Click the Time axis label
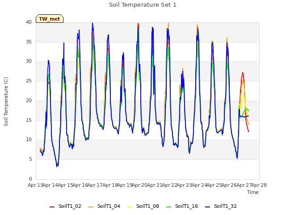The height and width of the screenshot is (215, 286). click(x=253, y=192)
